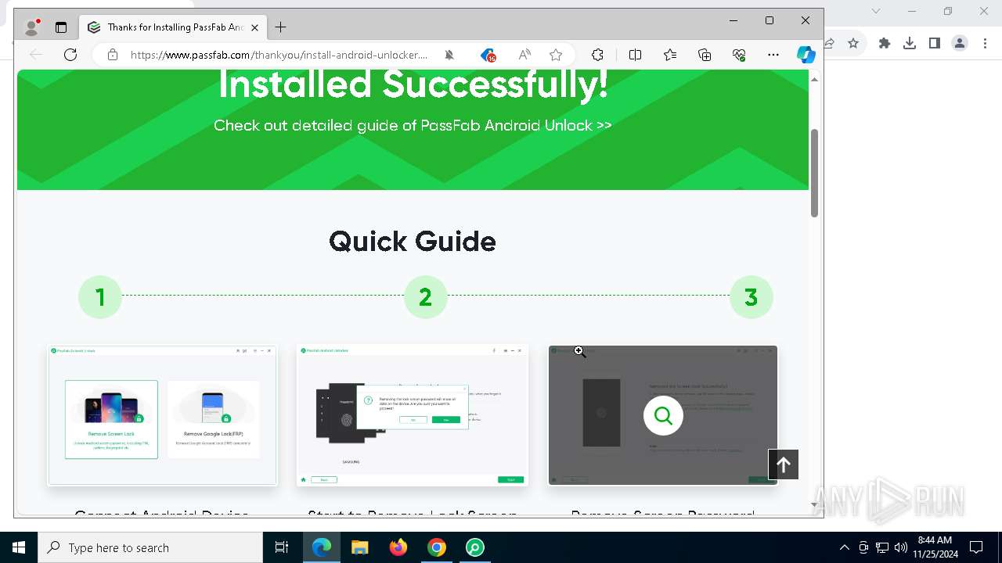Image resolution: width=1002 pixels, height=563 pixels.
Task: Open a new tab in Edge
Action: tap(280, 27)
